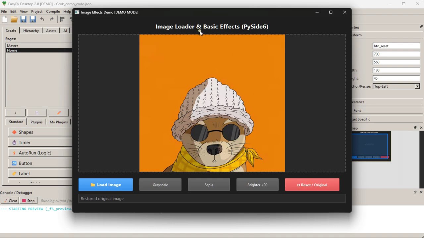Click the New file icon in EasyPy toolbar
This screenshot has height=238, width=424.
pos(5,20)
